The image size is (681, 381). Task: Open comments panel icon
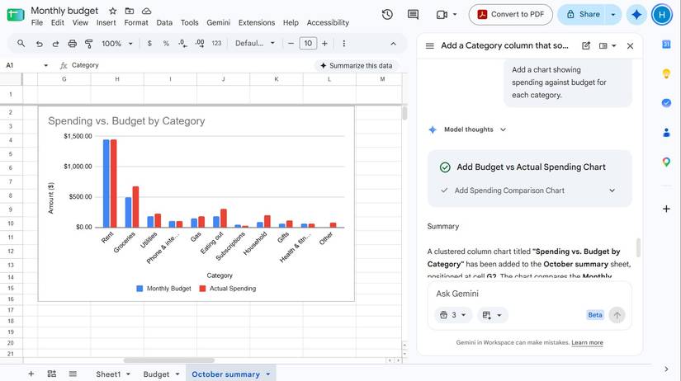[413, 14]
